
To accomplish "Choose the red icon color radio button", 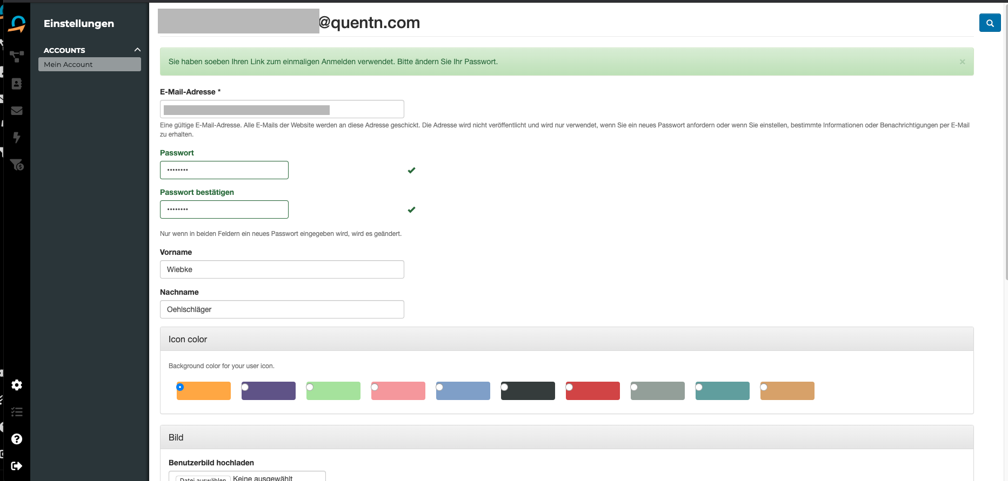I will pos(570,387).
